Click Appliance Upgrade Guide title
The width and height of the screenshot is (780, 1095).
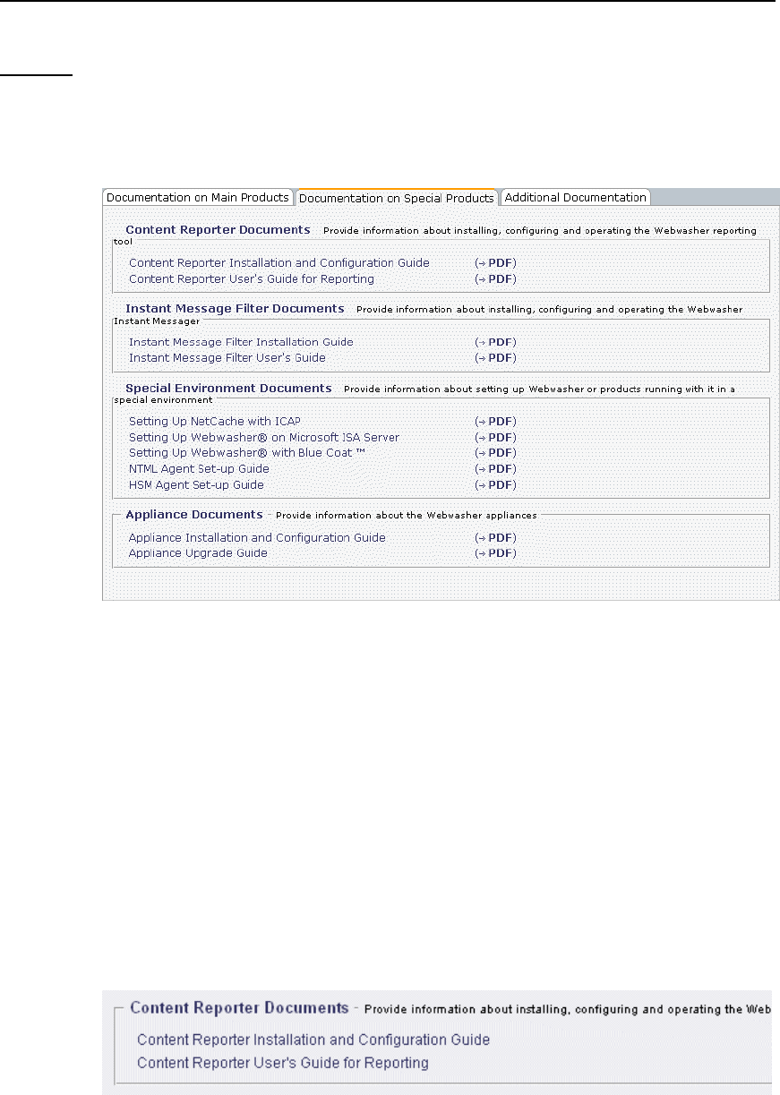(198, 553)
